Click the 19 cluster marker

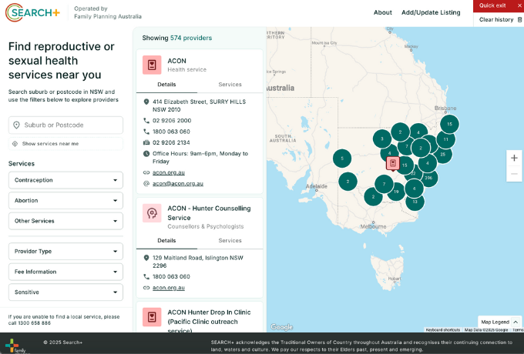point(396,192)
